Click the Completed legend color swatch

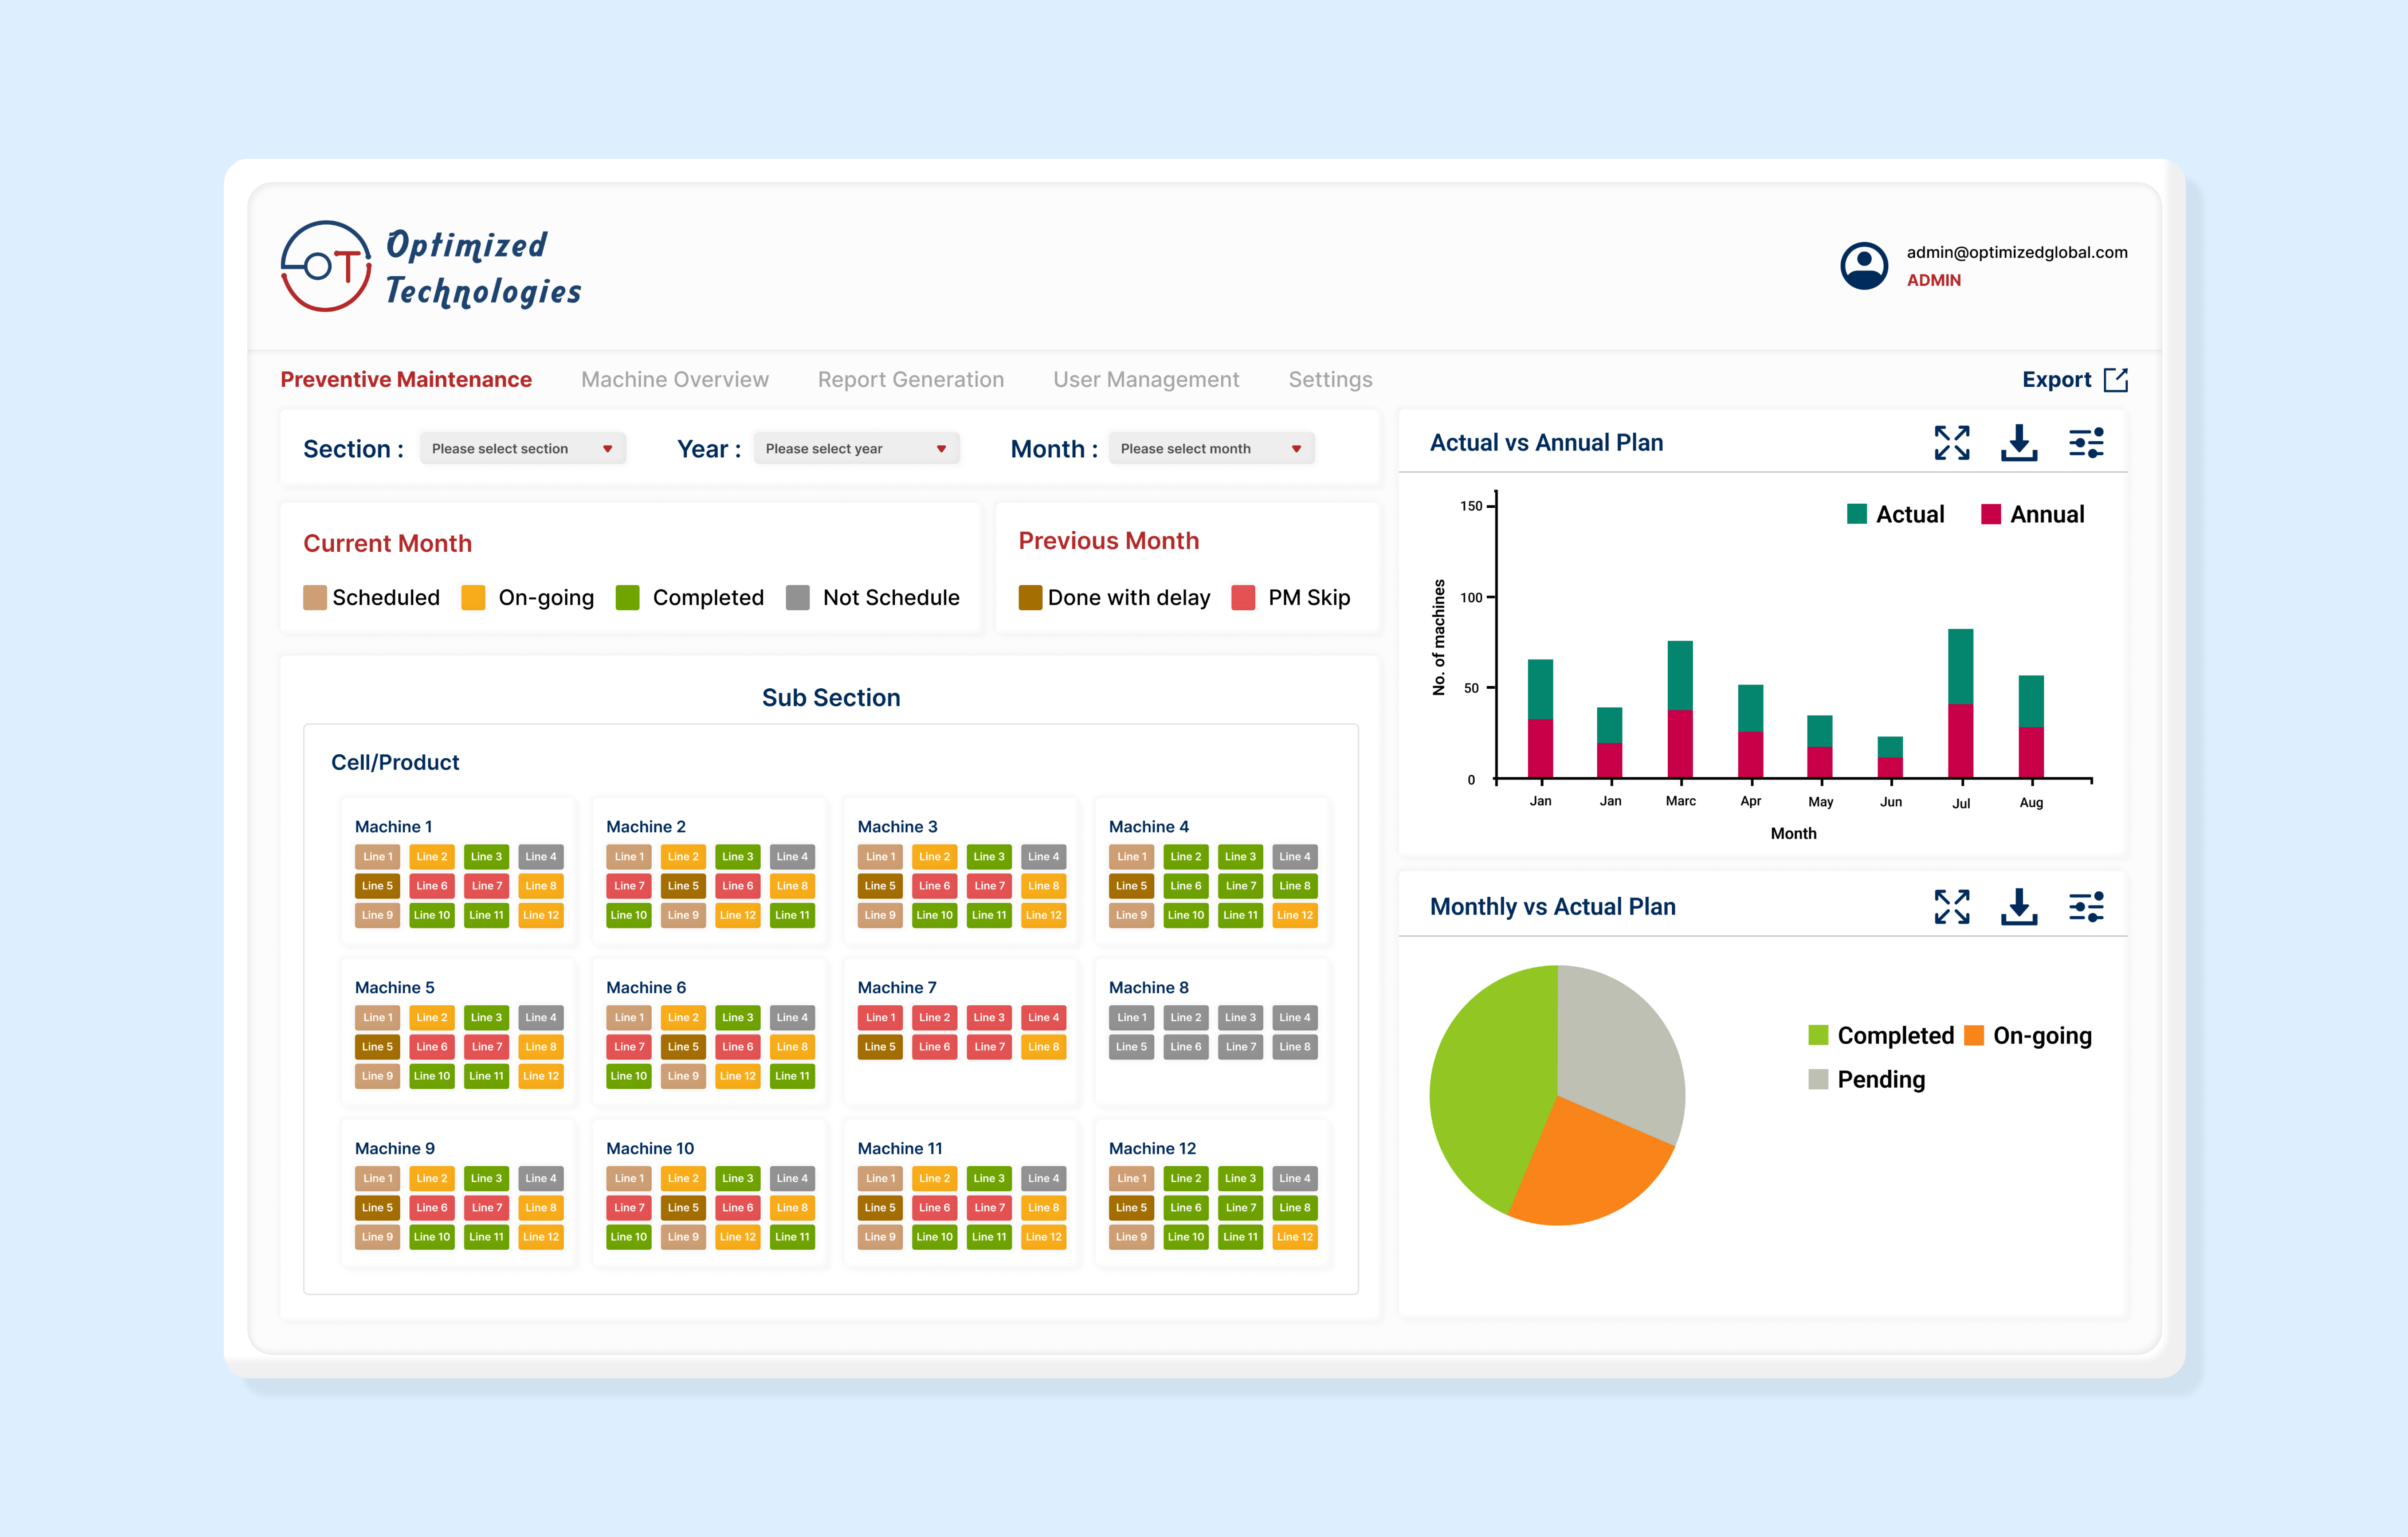[1818, 1035]
